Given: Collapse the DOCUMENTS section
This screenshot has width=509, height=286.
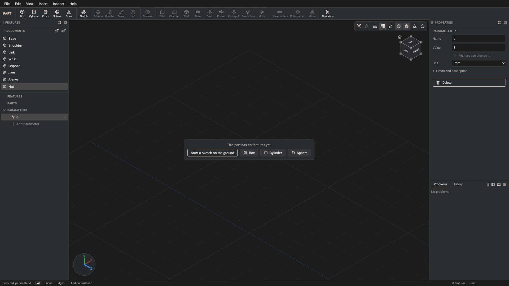Looking at the screenshot, I should click(x=4, y=31).
